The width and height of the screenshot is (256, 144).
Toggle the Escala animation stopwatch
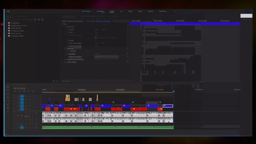click(x=67, y=32)
